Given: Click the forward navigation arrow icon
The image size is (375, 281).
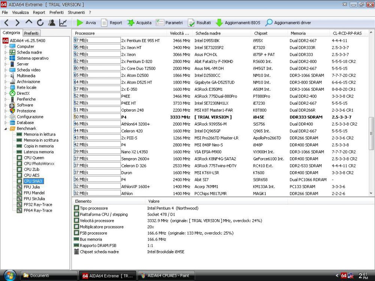Looking at the screenshot, I should coord(17,22).
